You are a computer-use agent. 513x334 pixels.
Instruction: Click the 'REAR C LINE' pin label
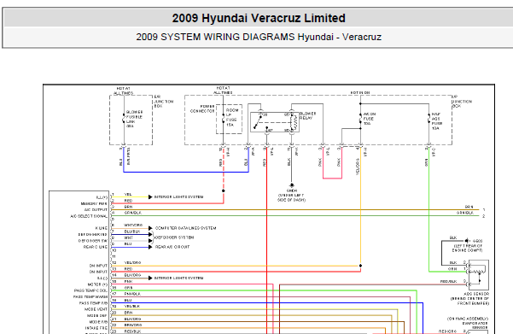96,247
